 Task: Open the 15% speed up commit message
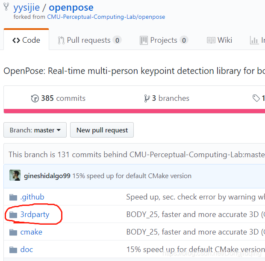click(132, 176)
